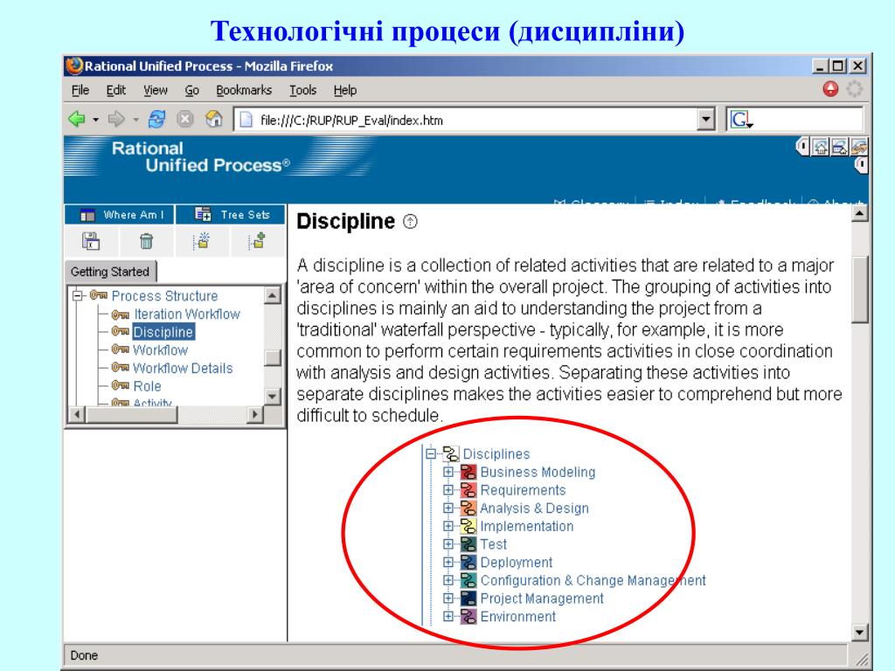895x671 pixels.
Task: Open the Back button history dropdown arrow
Action: tap(95, 120)
